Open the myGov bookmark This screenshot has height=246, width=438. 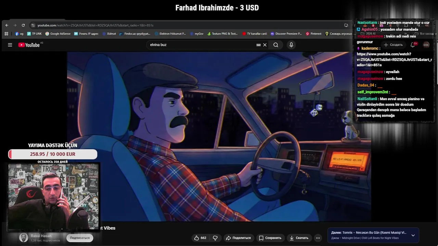coord(197,34)
